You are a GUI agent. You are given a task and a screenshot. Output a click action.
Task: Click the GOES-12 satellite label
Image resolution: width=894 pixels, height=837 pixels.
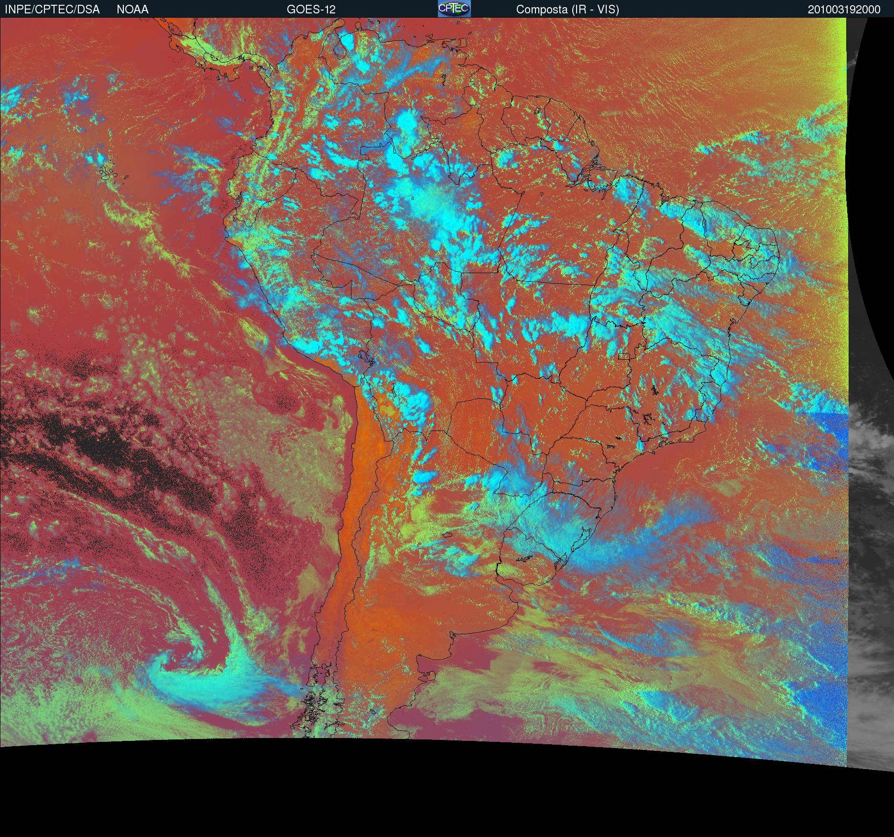[x=311, y=10]
